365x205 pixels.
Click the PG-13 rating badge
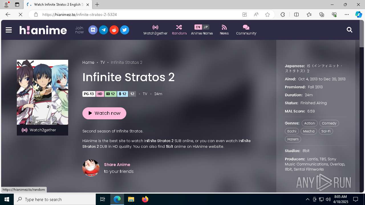pyautogui.click(x=89, y=94)
